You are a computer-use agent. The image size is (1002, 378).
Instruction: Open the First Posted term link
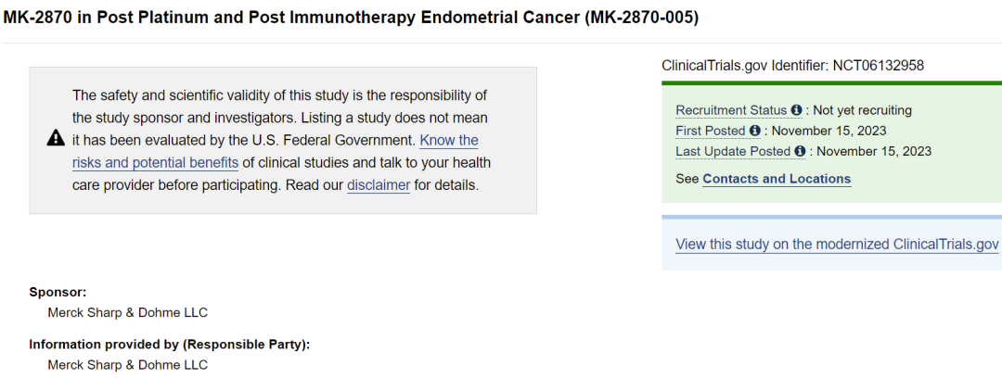[712, 131]
